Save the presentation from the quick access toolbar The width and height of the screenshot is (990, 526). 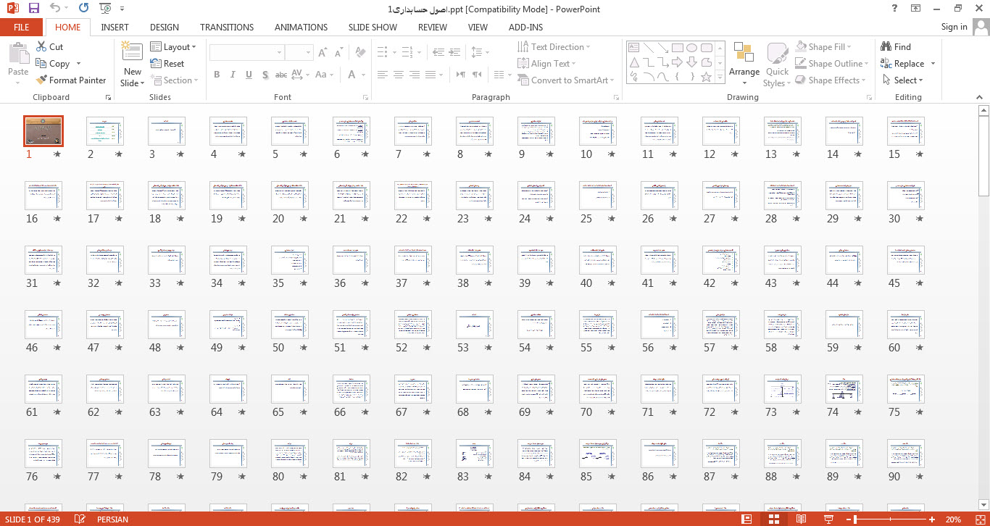click(33, 9)
